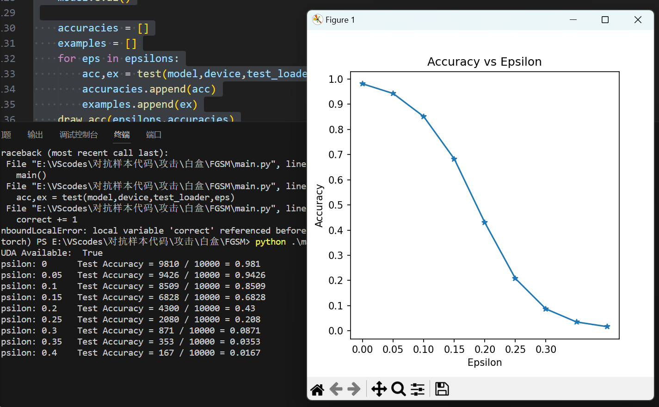Click the 0.30 tick label on the x-axis
The image size is (659, 407).
(x=546, y=349)
